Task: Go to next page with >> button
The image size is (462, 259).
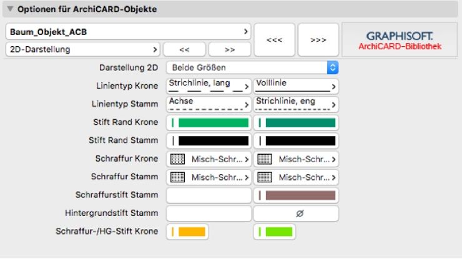Action: tap(230, 49)
